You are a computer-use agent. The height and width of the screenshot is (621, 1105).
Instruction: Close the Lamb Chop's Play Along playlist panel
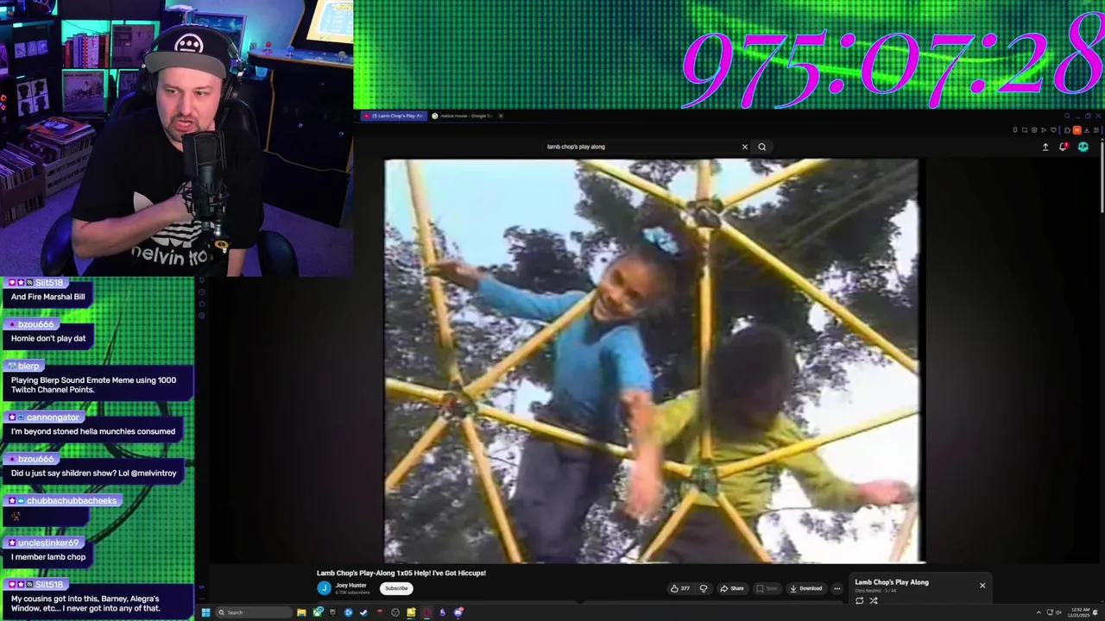coord(982,586)
